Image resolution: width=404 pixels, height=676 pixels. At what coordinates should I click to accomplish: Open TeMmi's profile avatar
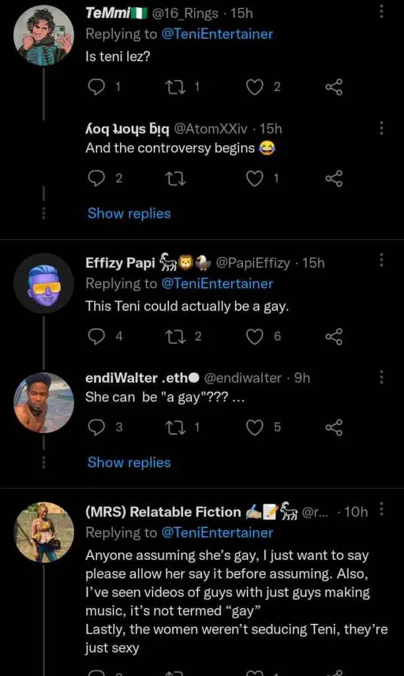click(x=44, y=36)
